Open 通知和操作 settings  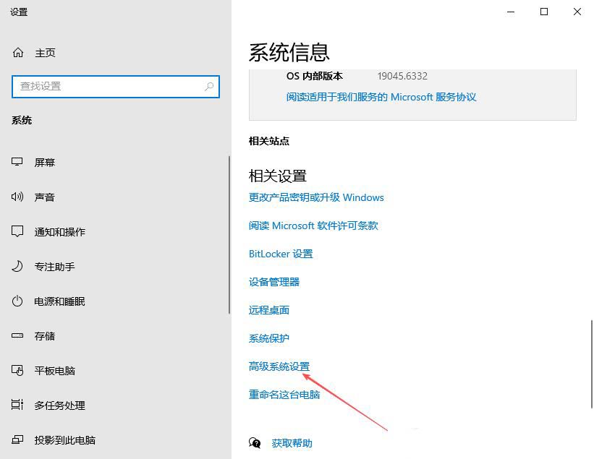60,231
